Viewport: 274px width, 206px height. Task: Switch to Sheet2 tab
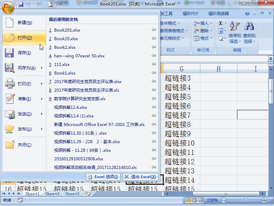click(x=52, y=194)
